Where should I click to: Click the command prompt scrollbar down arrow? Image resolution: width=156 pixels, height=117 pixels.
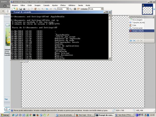(109, 58)
